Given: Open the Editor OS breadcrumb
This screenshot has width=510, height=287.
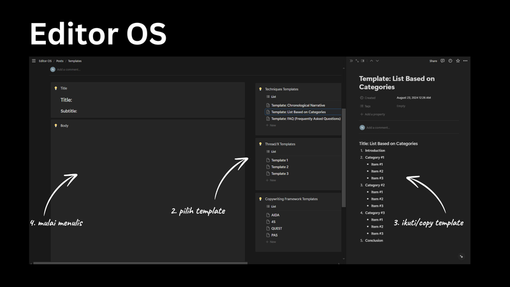Looking at the screenshot, I should 45,61.
